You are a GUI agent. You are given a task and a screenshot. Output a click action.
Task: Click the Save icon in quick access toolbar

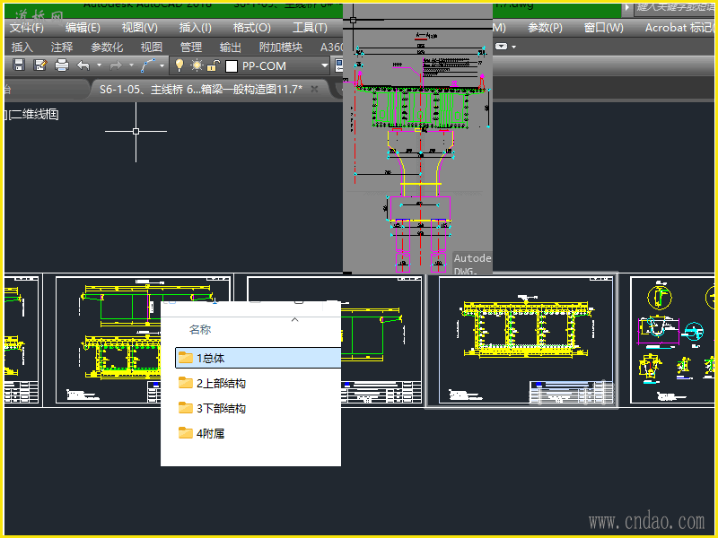pos(19,65)
